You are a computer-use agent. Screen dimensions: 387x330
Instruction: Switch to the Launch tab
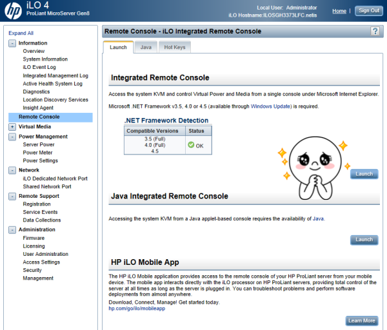tap(118, 47)
